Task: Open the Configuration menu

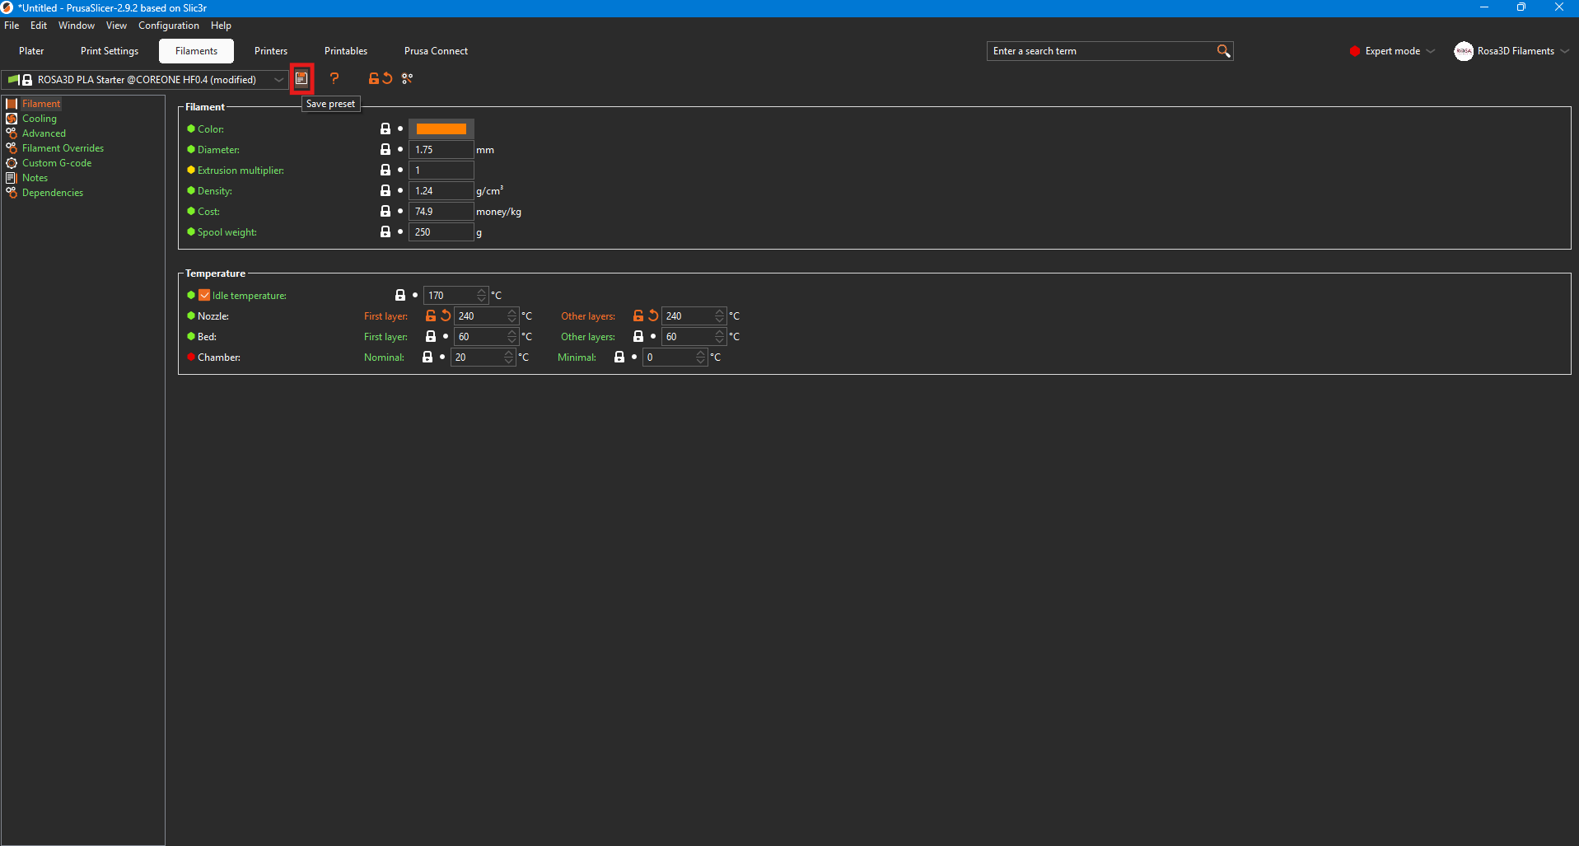Action: click(x=169, y=26)
